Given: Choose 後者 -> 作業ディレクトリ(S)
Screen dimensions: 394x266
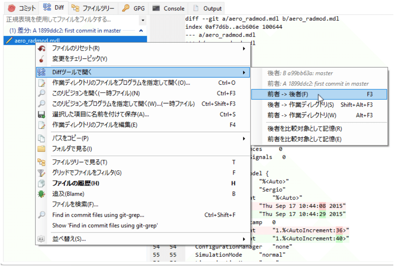Looking at the screenshot, I should coord(319,105).
